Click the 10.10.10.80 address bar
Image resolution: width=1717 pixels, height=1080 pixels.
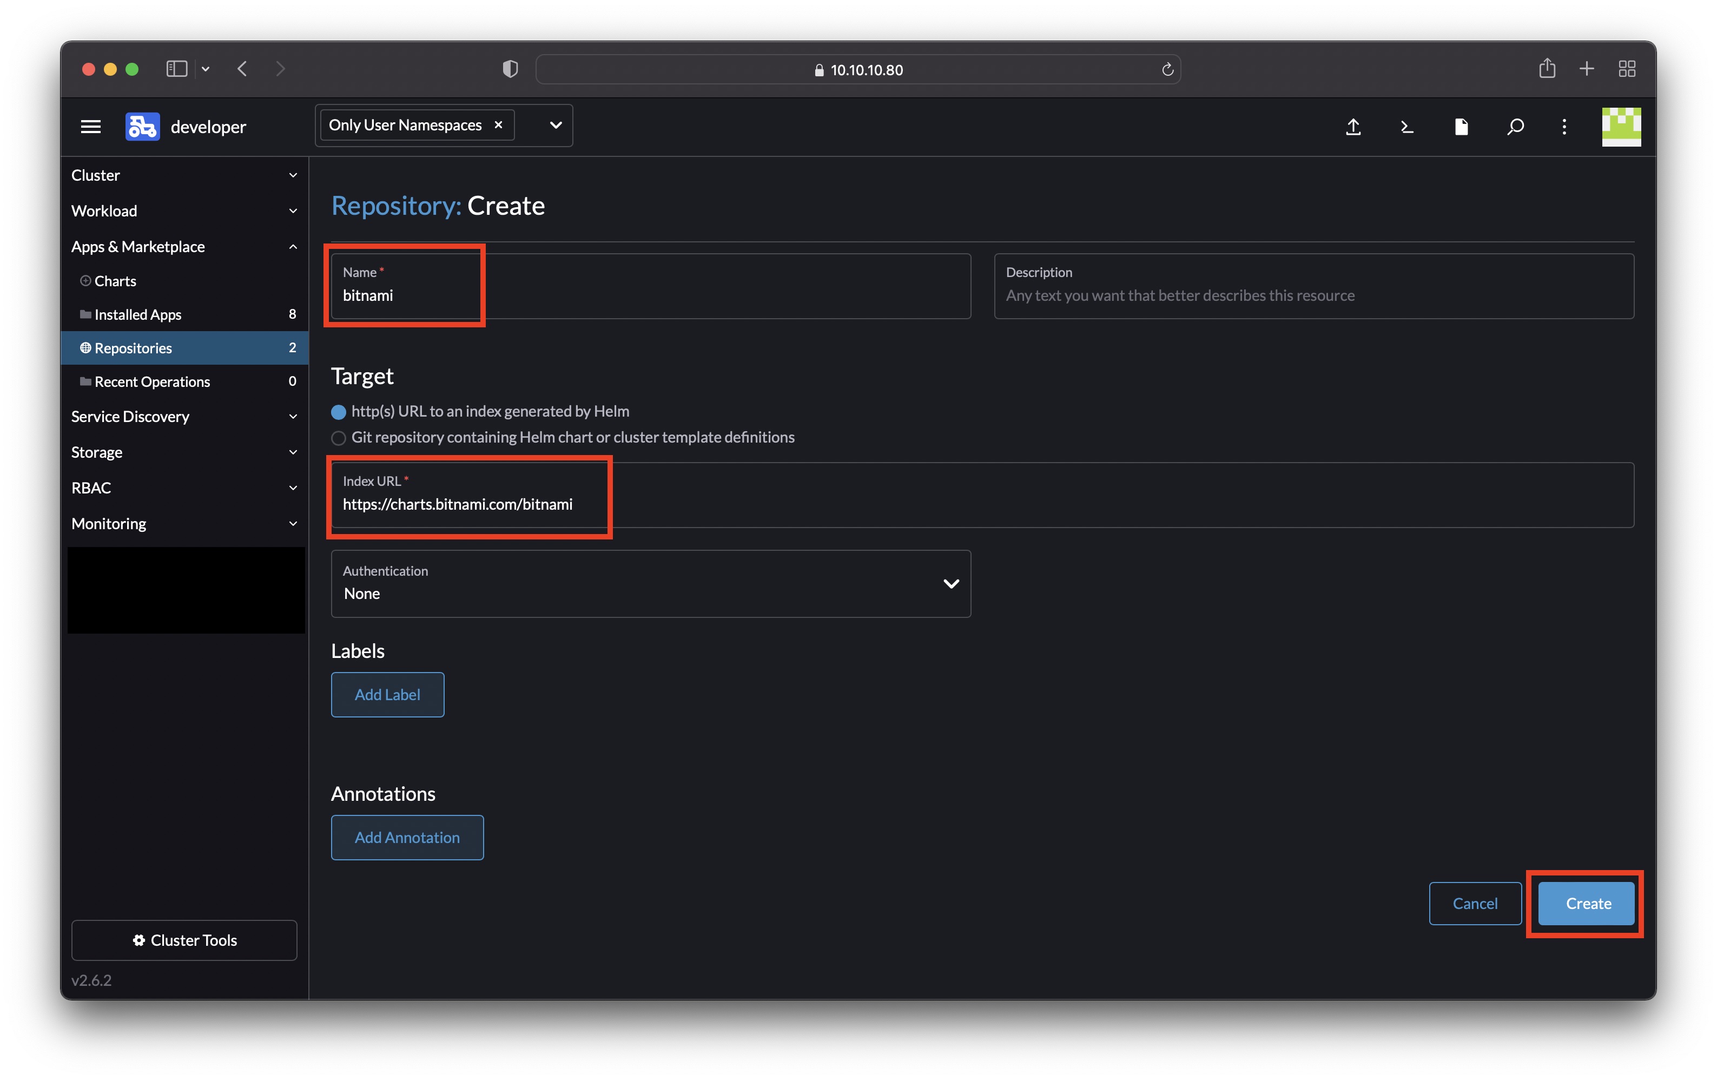point(858,70)
